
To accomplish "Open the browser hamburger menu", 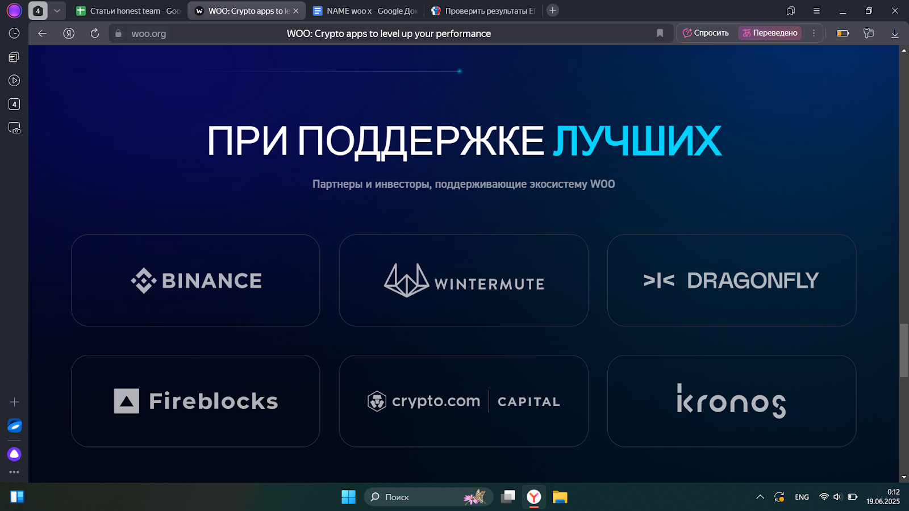I will point(816,11).
